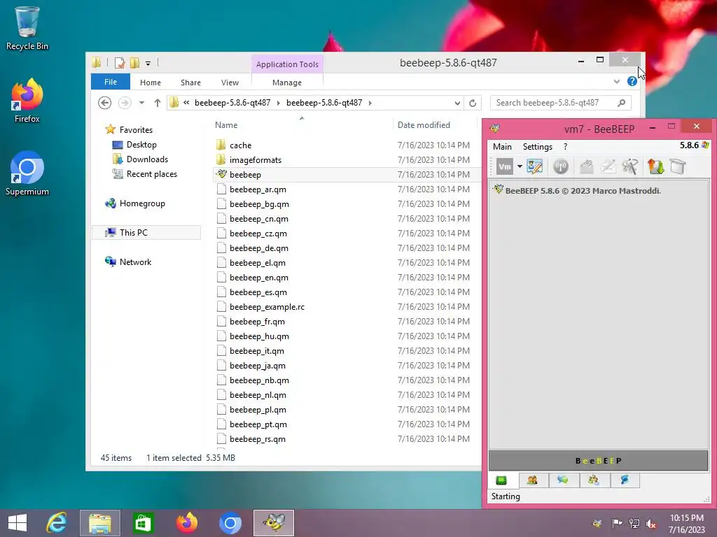Image resolution: width=717 pixels, height=537 pixels.
Task: Click the Refresh button in Explorer address bar
Action: (x=473, y=103)
